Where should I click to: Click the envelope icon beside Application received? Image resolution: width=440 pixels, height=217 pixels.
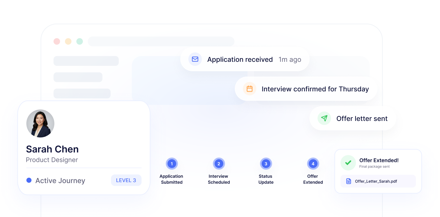pos(195,59)
